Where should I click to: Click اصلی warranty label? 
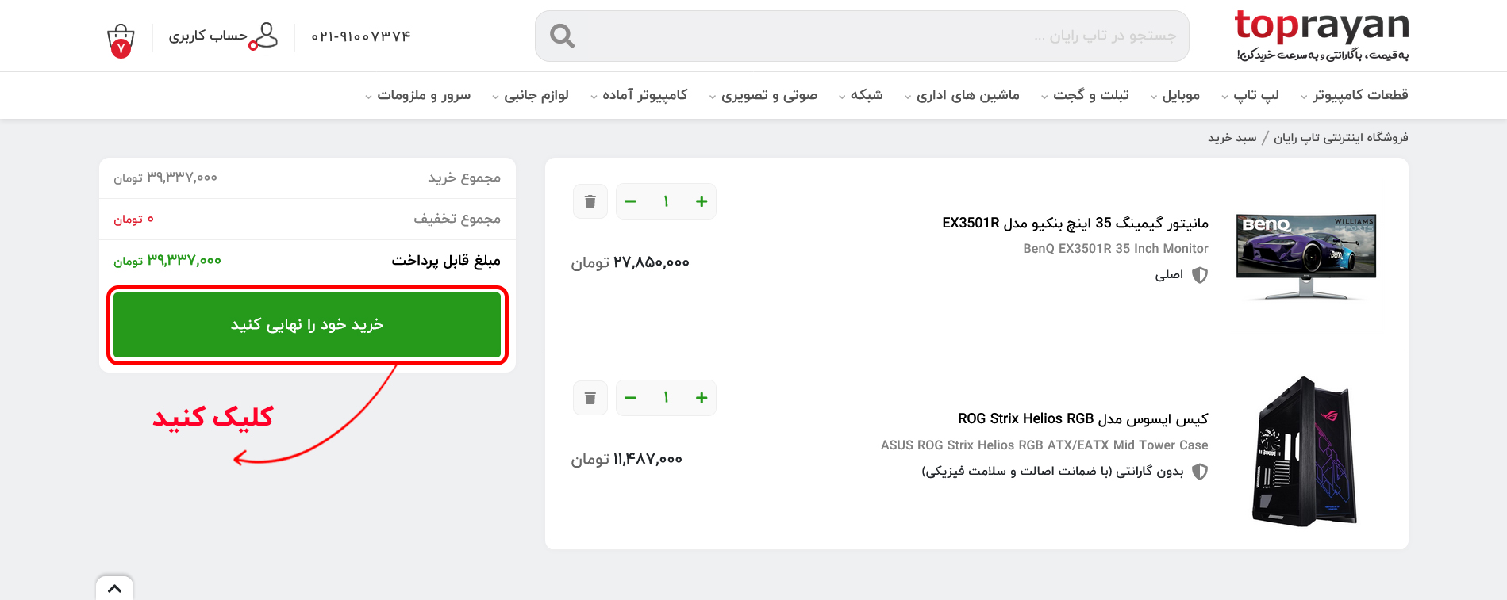(x=1169, y=275)
